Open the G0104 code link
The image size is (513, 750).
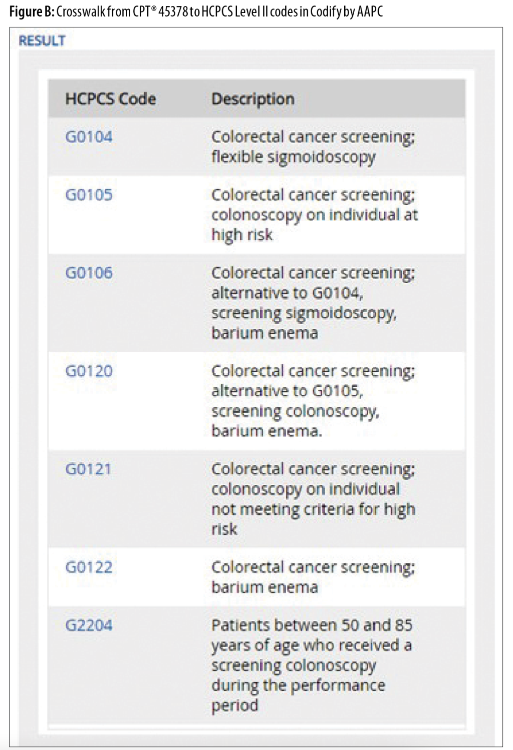coord(89,137)
